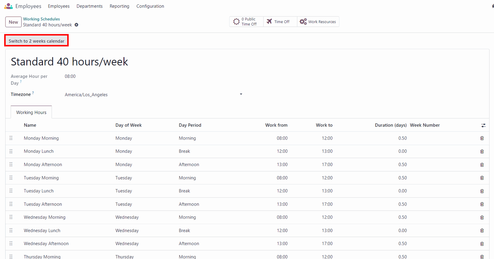Edit Work to time of Wednesday Morning

click(x=327, y=217)
